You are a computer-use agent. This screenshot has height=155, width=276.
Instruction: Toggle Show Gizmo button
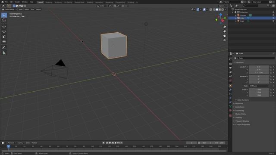(x=198, y=9)
